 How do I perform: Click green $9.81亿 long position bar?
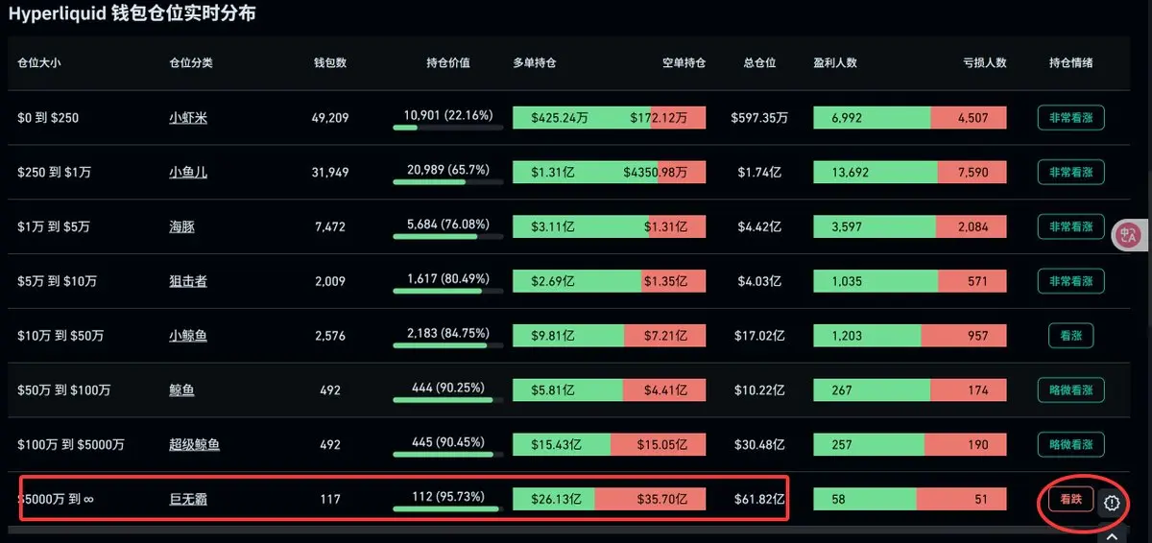click(568, 336)
